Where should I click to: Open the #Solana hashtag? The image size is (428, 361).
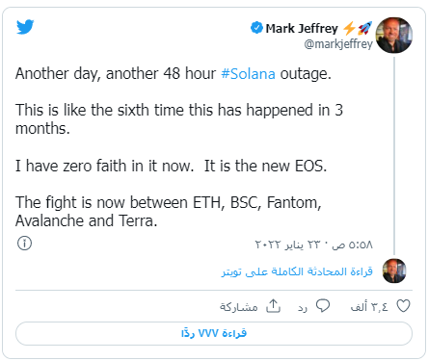coord(248,74)
